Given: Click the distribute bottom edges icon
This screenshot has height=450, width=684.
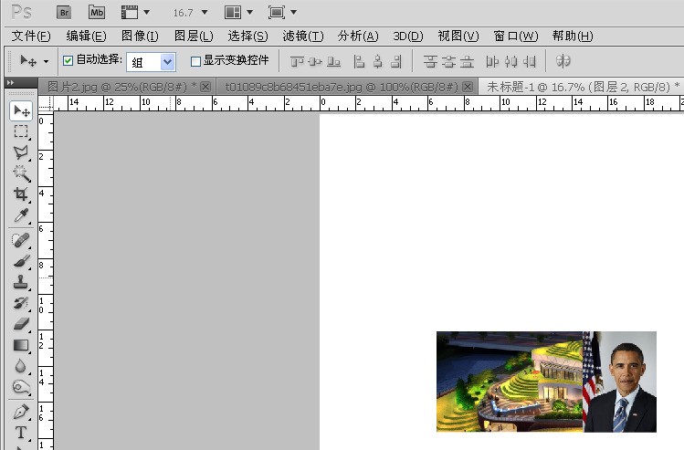Looking at the screenshot, I should click(x=467, y=61).
